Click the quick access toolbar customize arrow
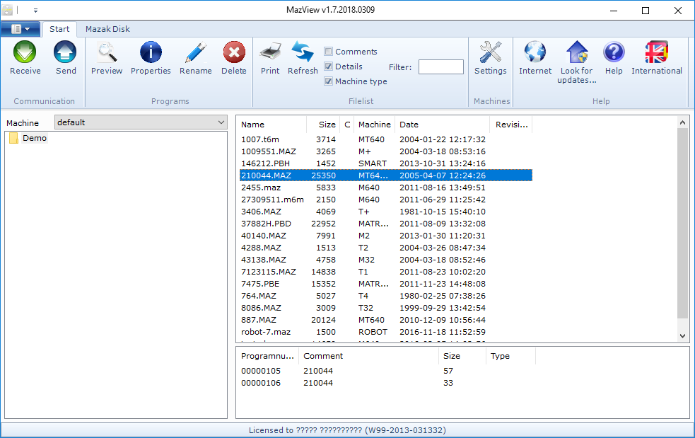Image resolution: width=695 pixels, height=438 pixels. (35, 10)
